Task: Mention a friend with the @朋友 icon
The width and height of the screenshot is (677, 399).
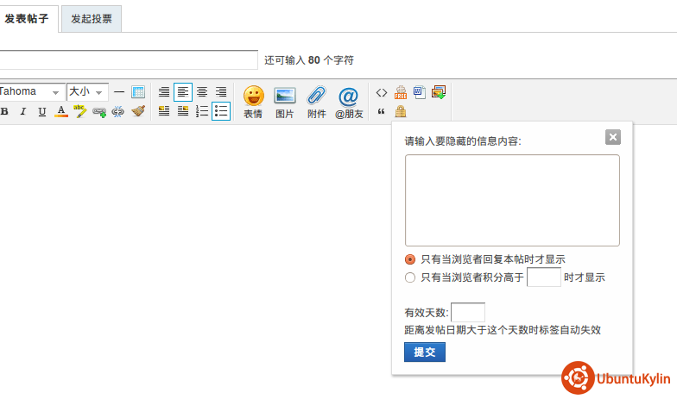Action: pos(349,102)
